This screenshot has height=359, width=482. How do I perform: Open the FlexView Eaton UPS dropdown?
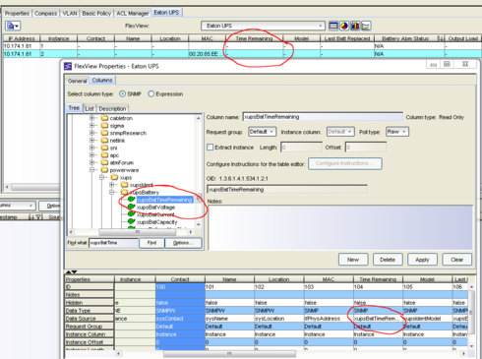tap(263, 26)
